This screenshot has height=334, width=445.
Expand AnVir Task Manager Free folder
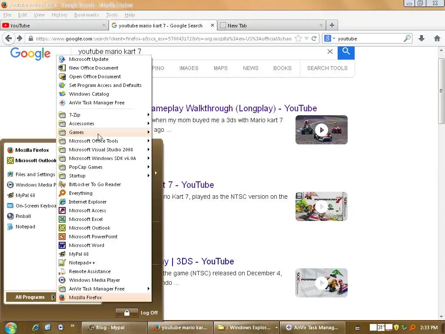[x=104, y=289]
